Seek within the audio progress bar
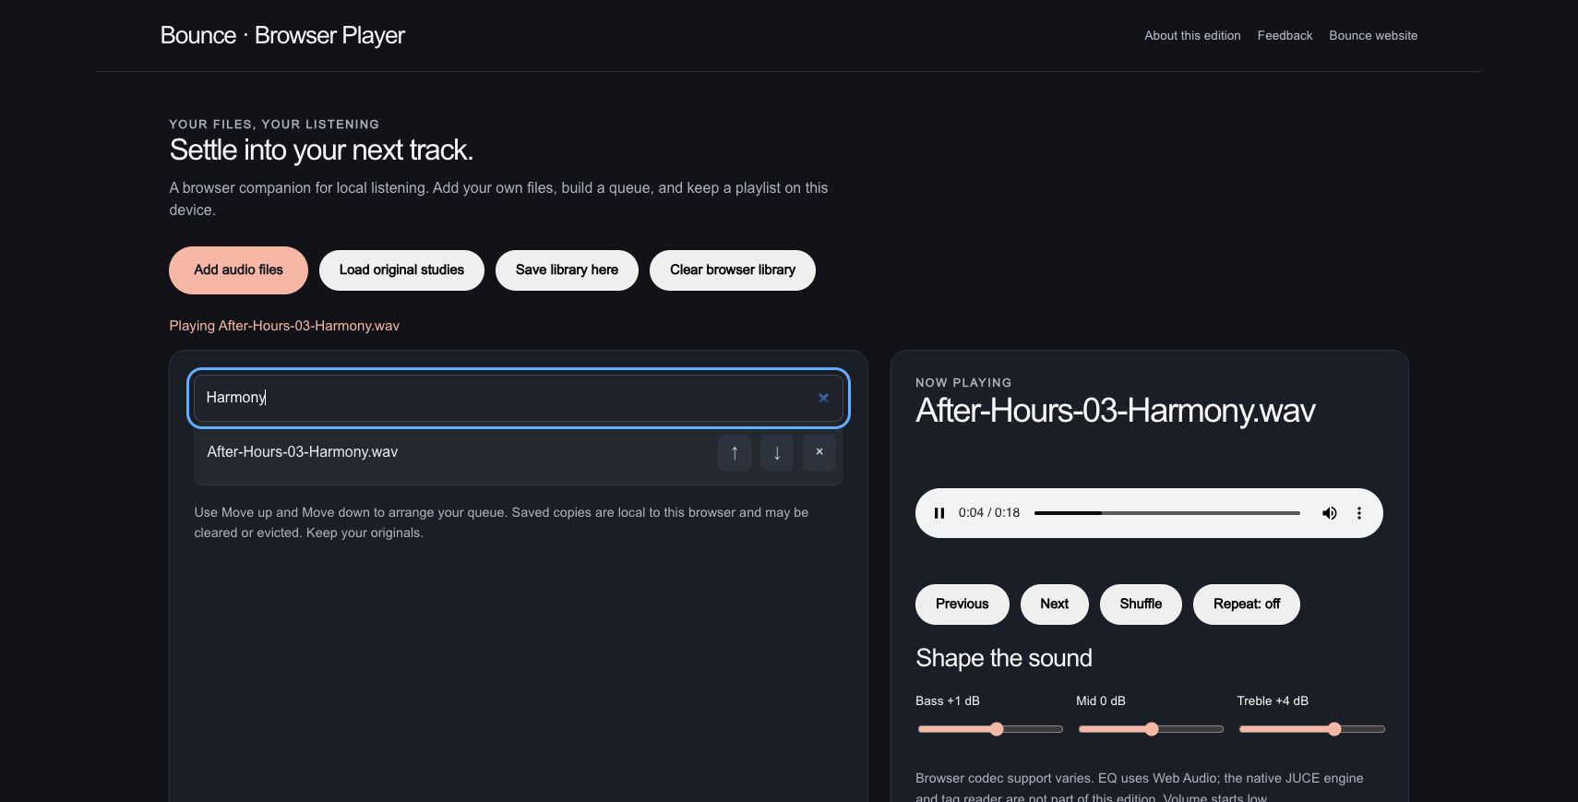 (1167, 513)
